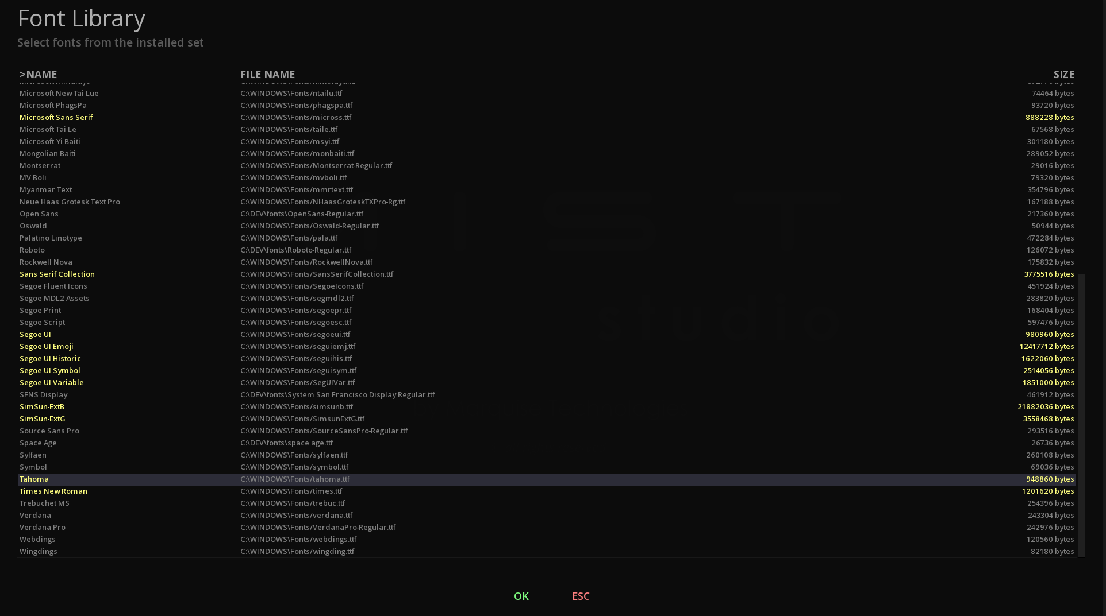This screenshot has width=1106, height=616.
Task: Select the Trebuchet MS font
Action: 547,503
